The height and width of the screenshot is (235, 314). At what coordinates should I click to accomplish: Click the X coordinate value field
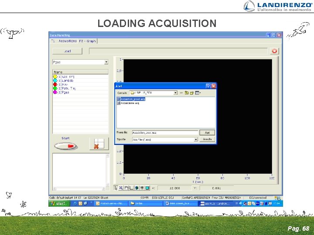tap(174, 188)
